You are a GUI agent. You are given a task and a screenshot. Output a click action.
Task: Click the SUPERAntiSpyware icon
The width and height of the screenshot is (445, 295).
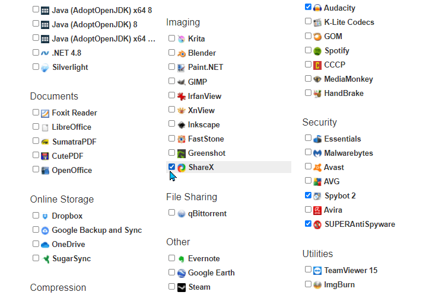click(317, 225)
